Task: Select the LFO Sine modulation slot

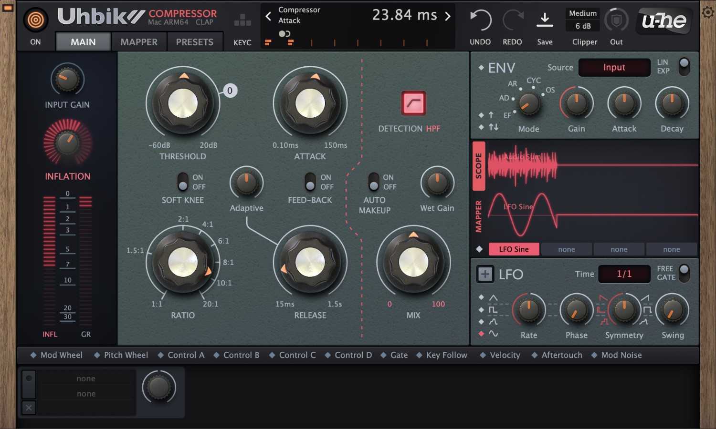Action: coord(514,249)
